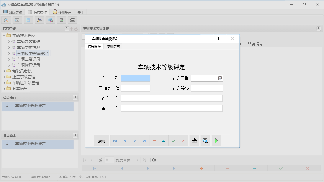Collapse the navigation sidebar with double-chevron
Screen dimensions: 324x182
(66, 28)
